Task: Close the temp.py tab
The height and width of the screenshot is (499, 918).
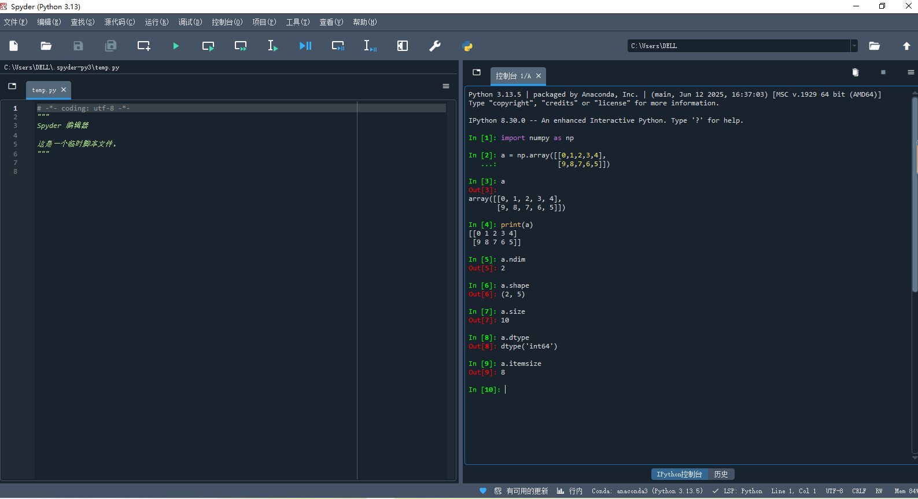Action: (x=64, y=90)
